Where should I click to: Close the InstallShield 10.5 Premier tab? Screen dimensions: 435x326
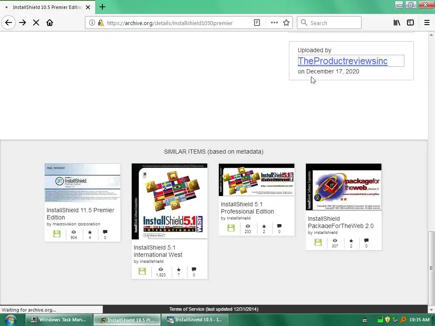point(88,7)
